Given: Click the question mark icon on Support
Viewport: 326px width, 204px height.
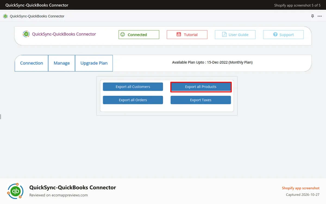Looking at the screenshot, I should (x=275, y=35).
